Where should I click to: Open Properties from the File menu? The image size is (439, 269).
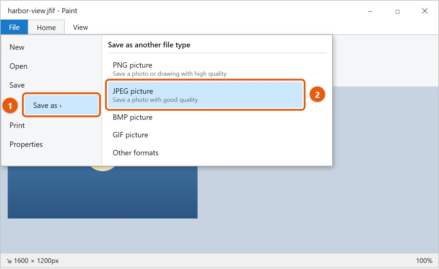[x=26, y=144]
